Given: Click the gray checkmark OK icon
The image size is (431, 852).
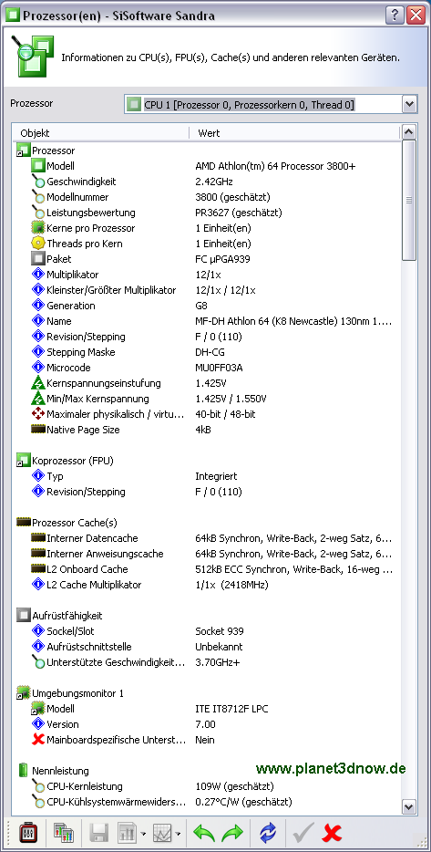Looking at the screenshot, I should 302,833.
